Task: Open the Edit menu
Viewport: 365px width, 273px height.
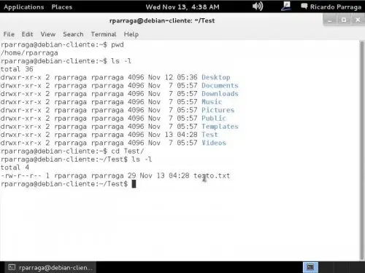Action: (x=27, y=34)
